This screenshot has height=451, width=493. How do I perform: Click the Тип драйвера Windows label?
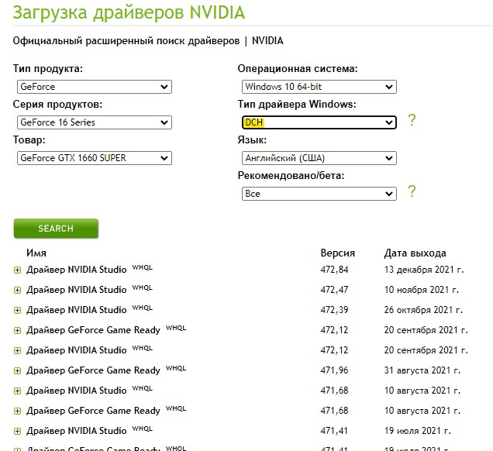point(297,104)
